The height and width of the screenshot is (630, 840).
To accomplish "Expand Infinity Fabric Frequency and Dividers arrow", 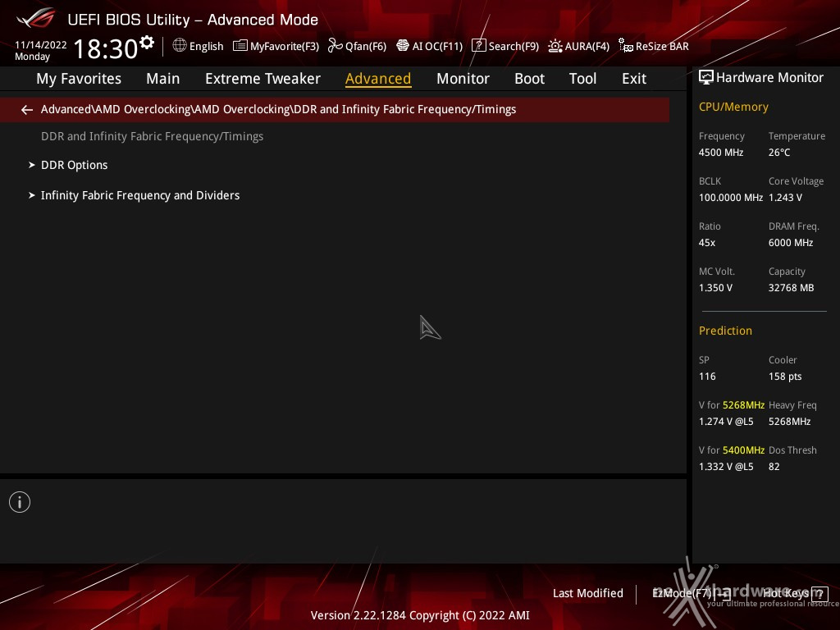I will click(x=32, y=195).
